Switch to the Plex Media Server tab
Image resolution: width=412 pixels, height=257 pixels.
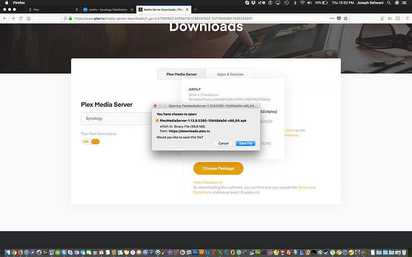point(182,75)
